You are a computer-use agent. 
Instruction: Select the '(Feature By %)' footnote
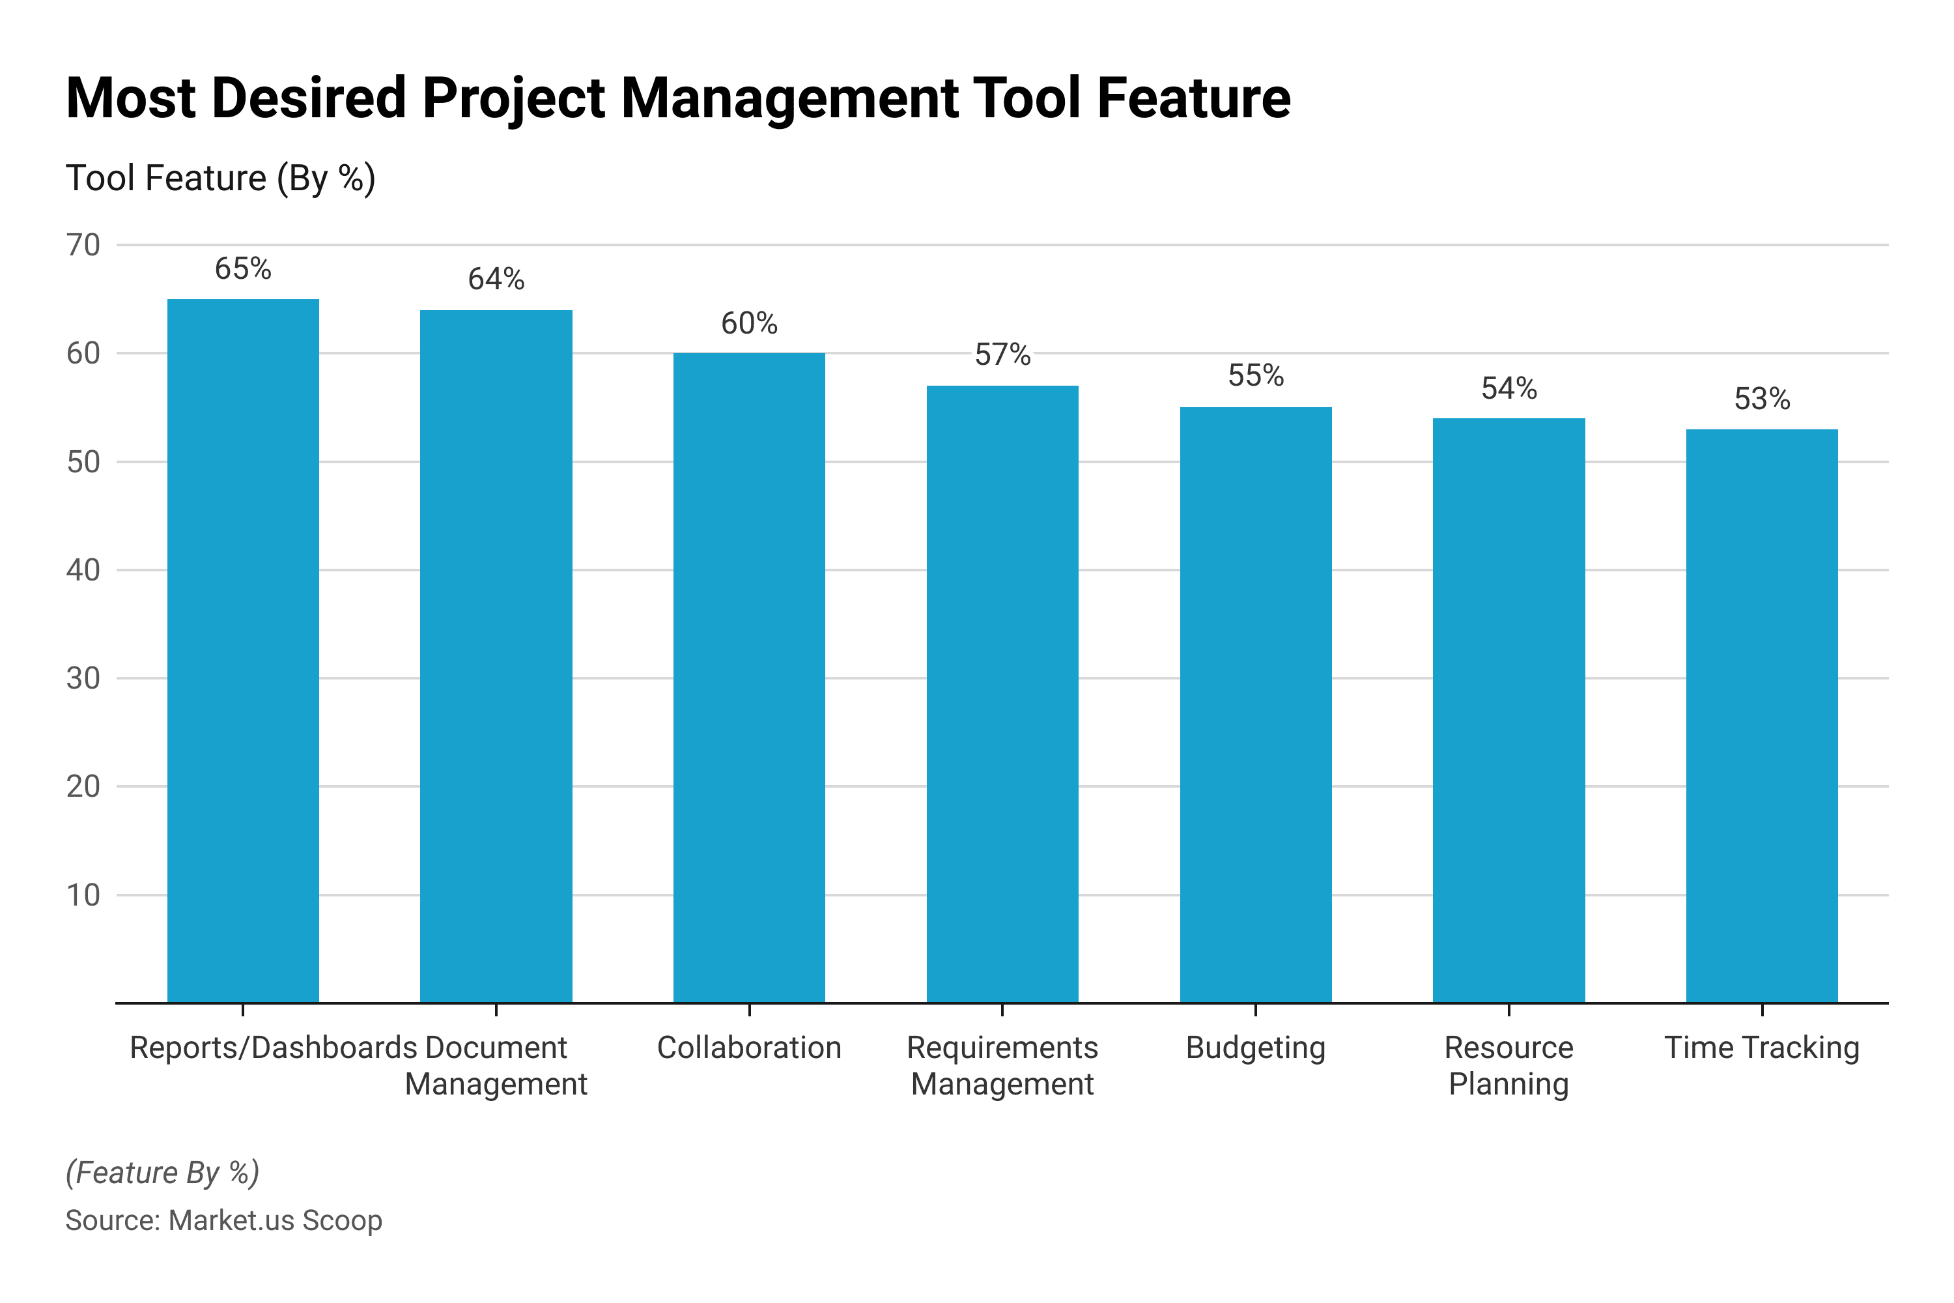tap(163, 1171)
